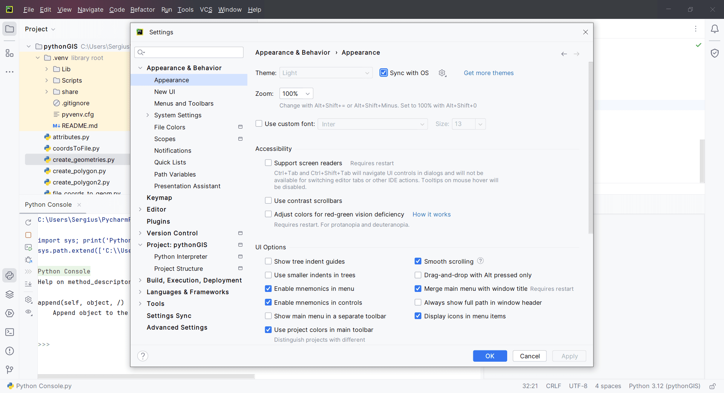Open the Git version control tool window
This screenshot has width=724, height=393.
(x=9, y=370)
